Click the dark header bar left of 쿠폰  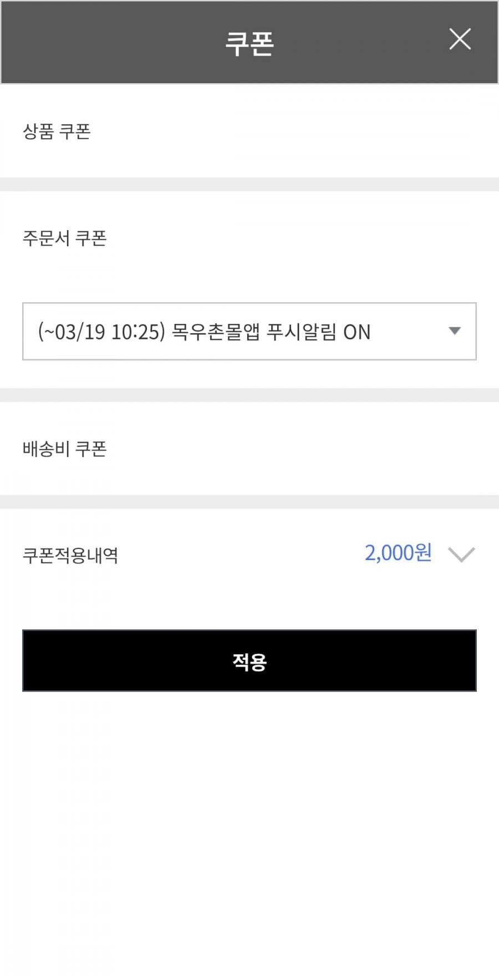coord(111,43)
